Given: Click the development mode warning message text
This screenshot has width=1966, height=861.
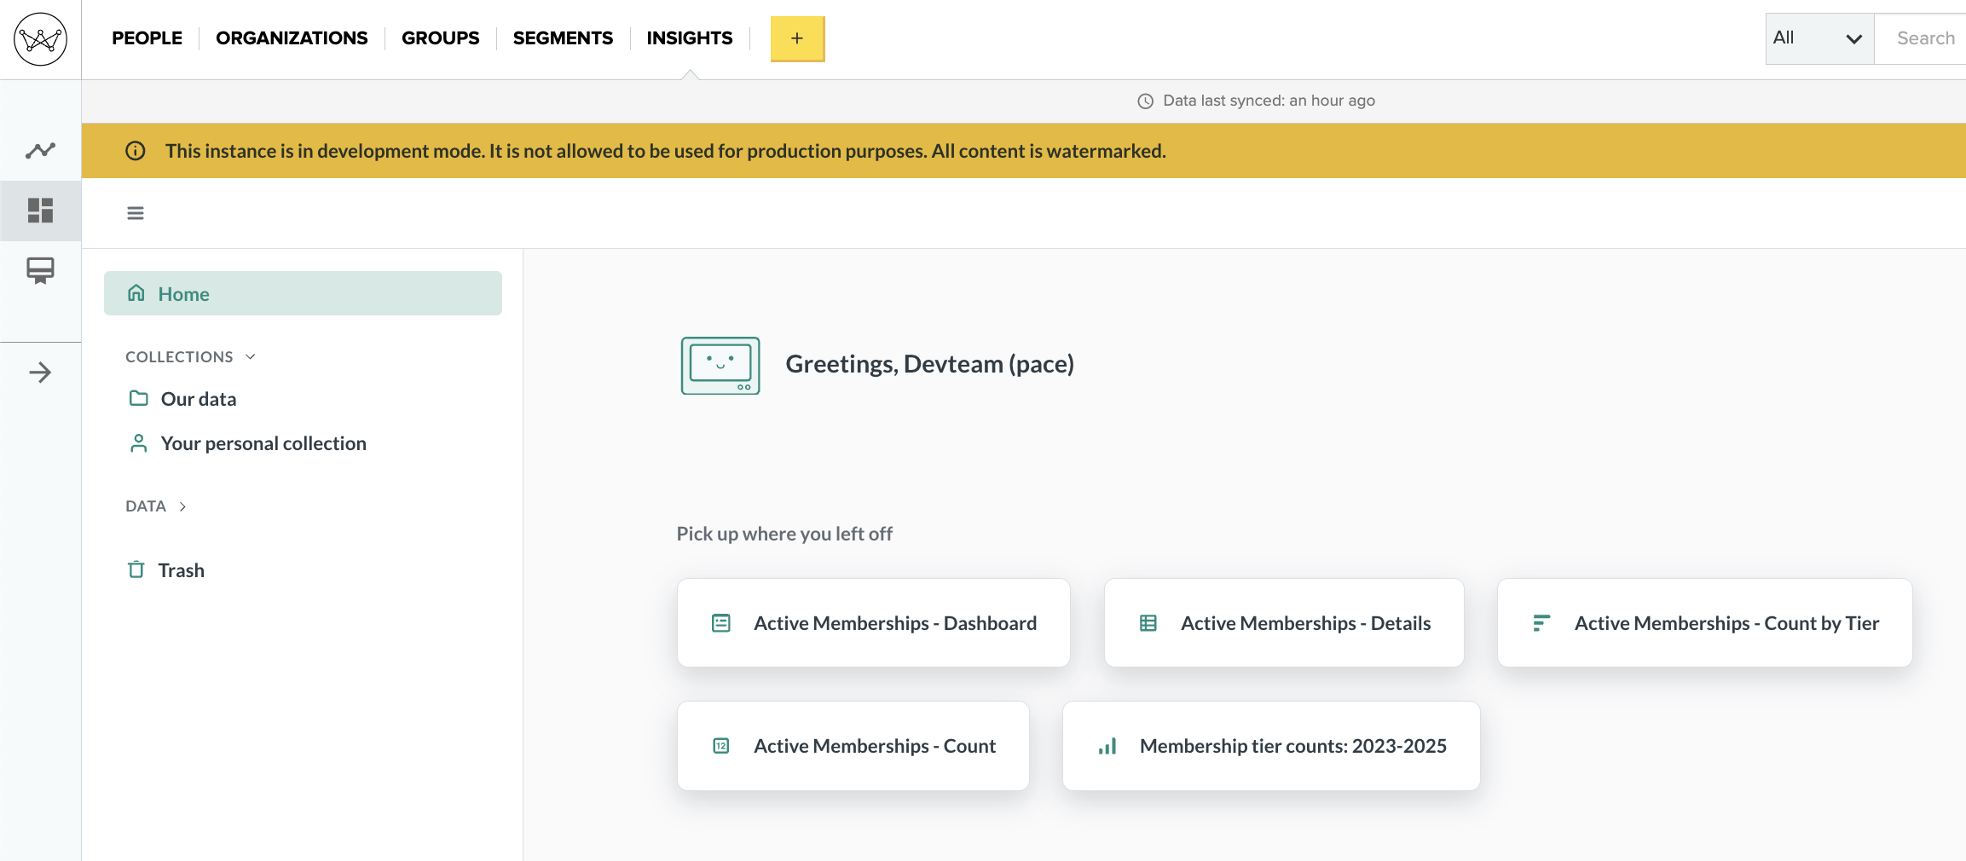Looking at the screenshot, I should (x=666, y=151).
